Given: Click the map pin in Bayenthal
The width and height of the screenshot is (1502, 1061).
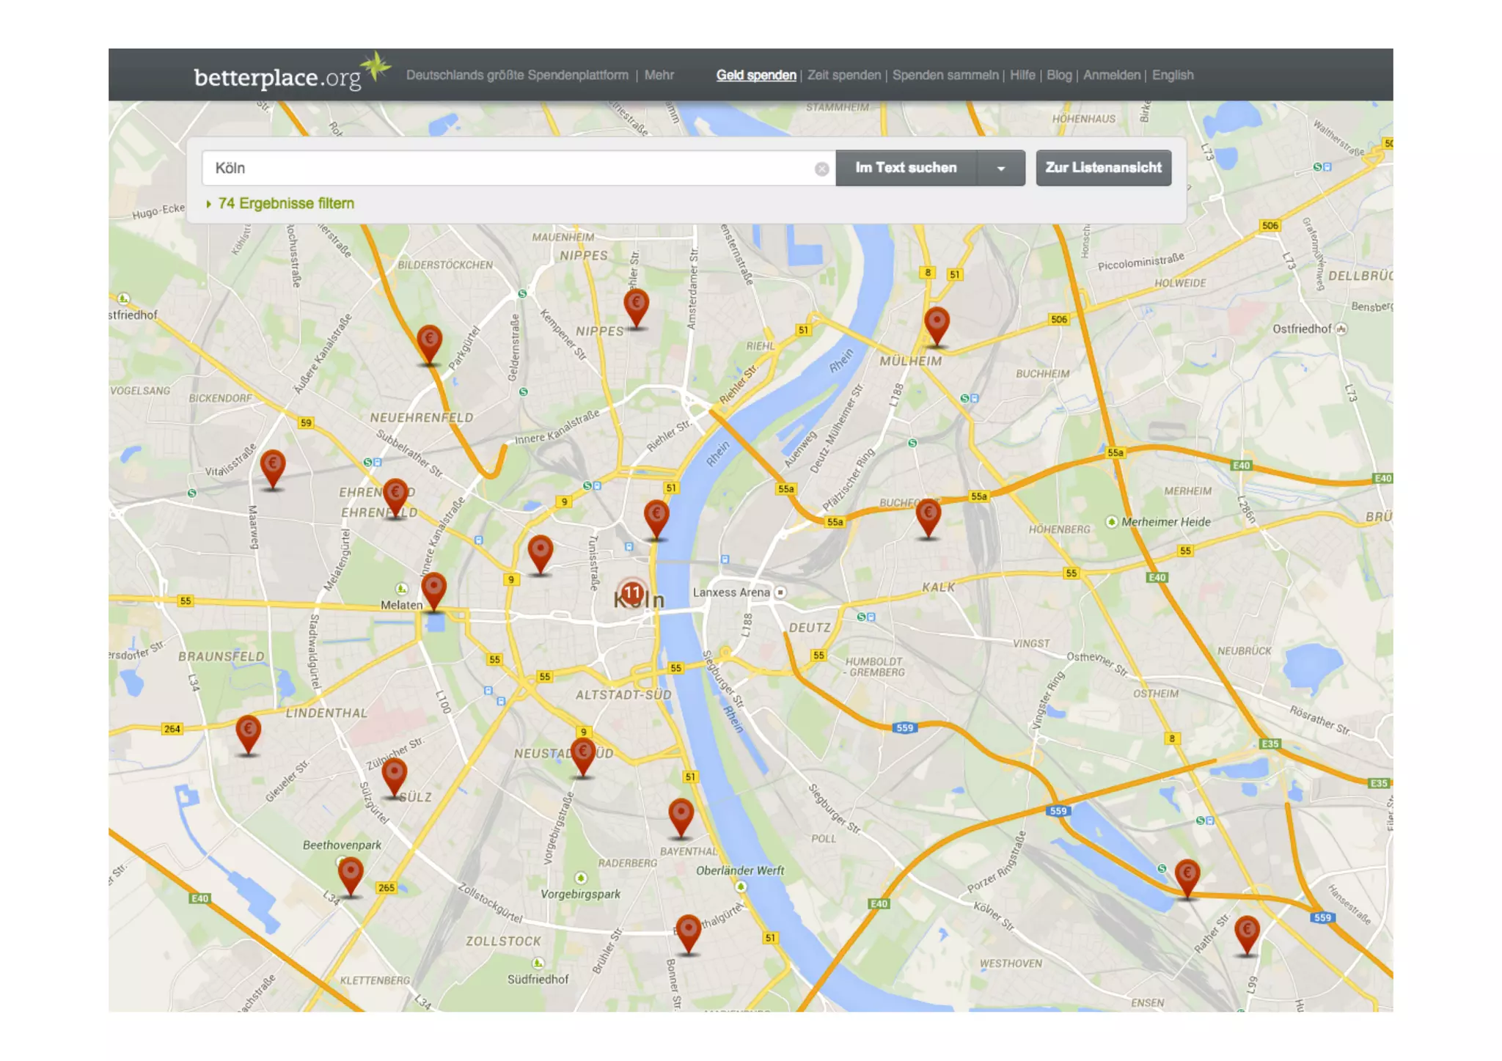Looking at the screenshot, I should coord(681,814).
